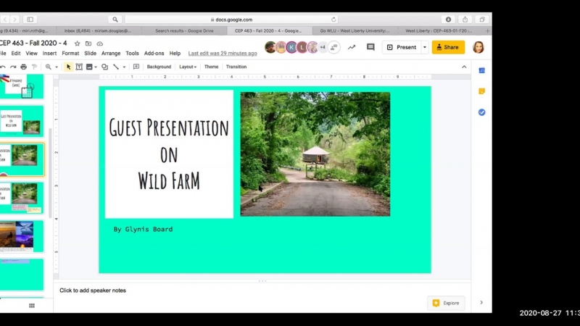The image size is (580, 326).
Task: Expand the Layout dropdown
Action: pos(188,67)
